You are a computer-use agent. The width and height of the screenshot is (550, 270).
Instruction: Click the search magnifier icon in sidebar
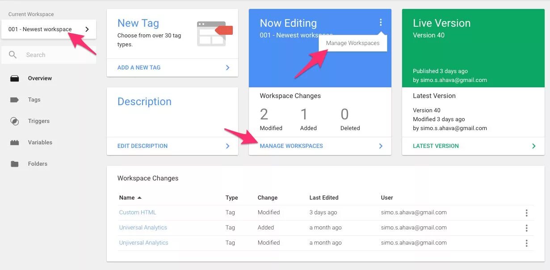[13, 55]
